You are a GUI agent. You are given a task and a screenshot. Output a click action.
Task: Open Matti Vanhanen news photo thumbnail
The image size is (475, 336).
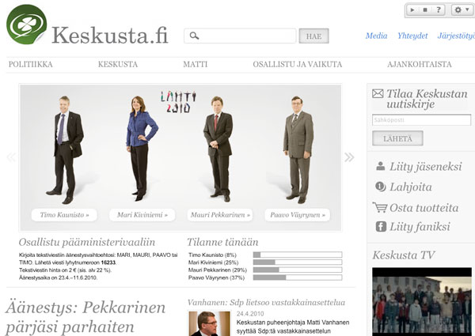[x=209, y=323]
